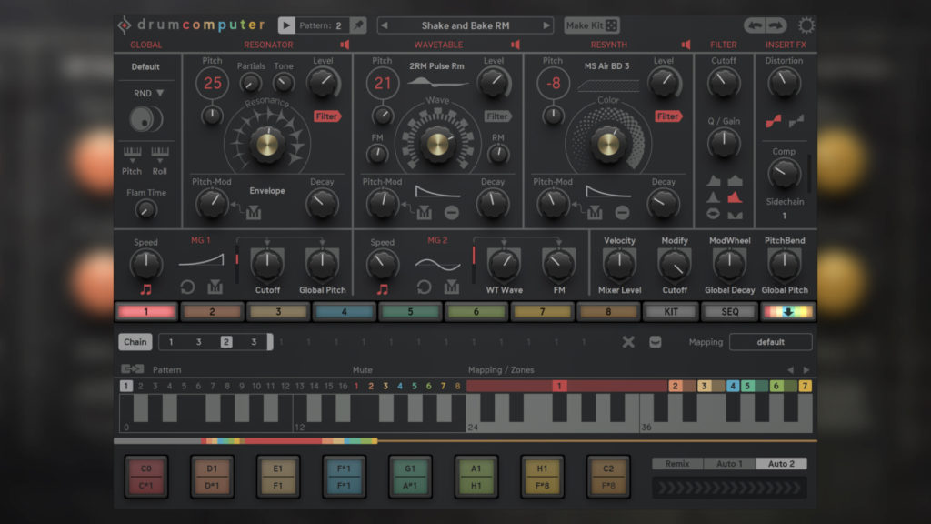Show next mapping zones with right arrow
The image size is (931, 524).
point(806,369)
